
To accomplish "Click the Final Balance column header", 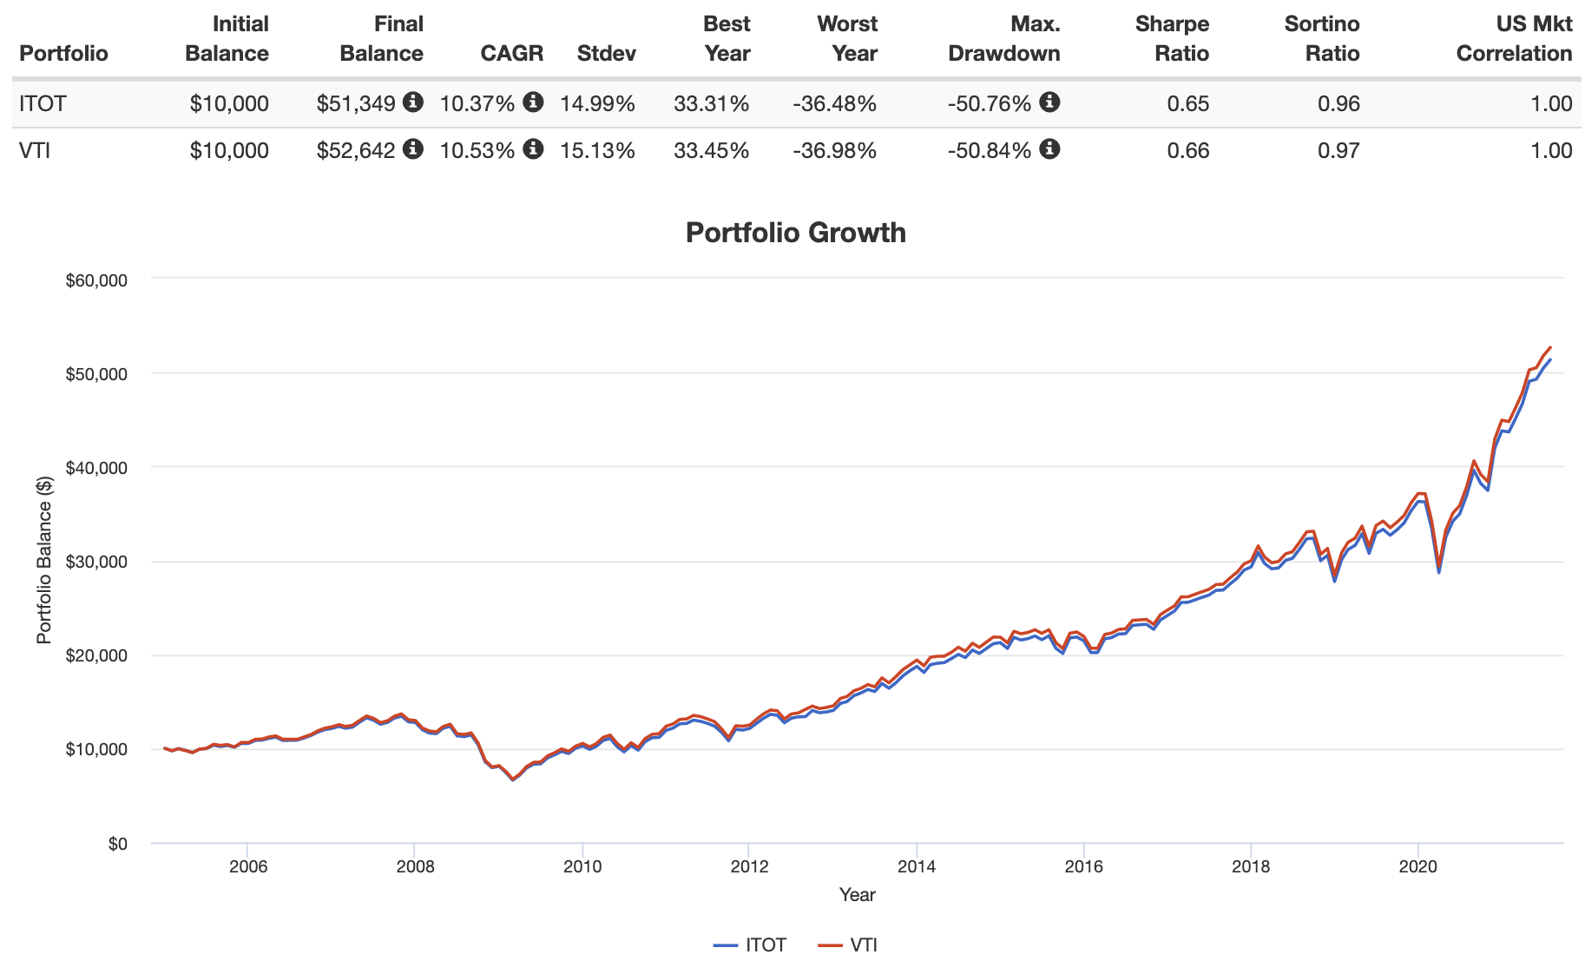I will pos(381,39).
